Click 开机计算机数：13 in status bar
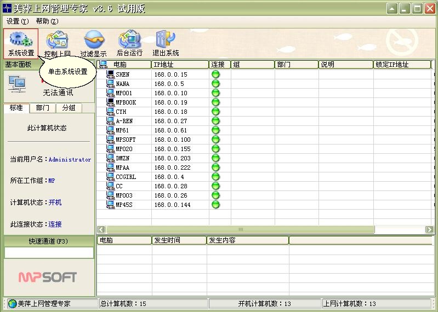 (x=265, y=304)
